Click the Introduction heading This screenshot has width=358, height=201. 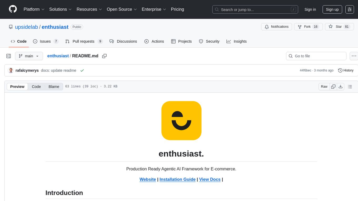(x=64, y=193)
